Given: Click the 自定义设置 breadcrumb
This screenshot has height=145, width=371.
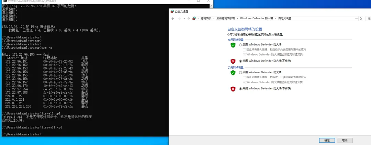Looking at the screenshot, I should pos(285,19).
